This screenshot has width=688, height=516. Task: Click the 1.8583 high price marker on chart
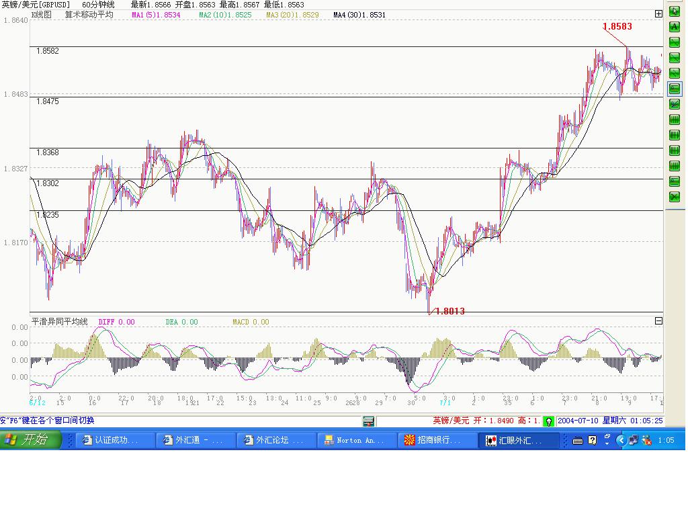tap(617, 26)
